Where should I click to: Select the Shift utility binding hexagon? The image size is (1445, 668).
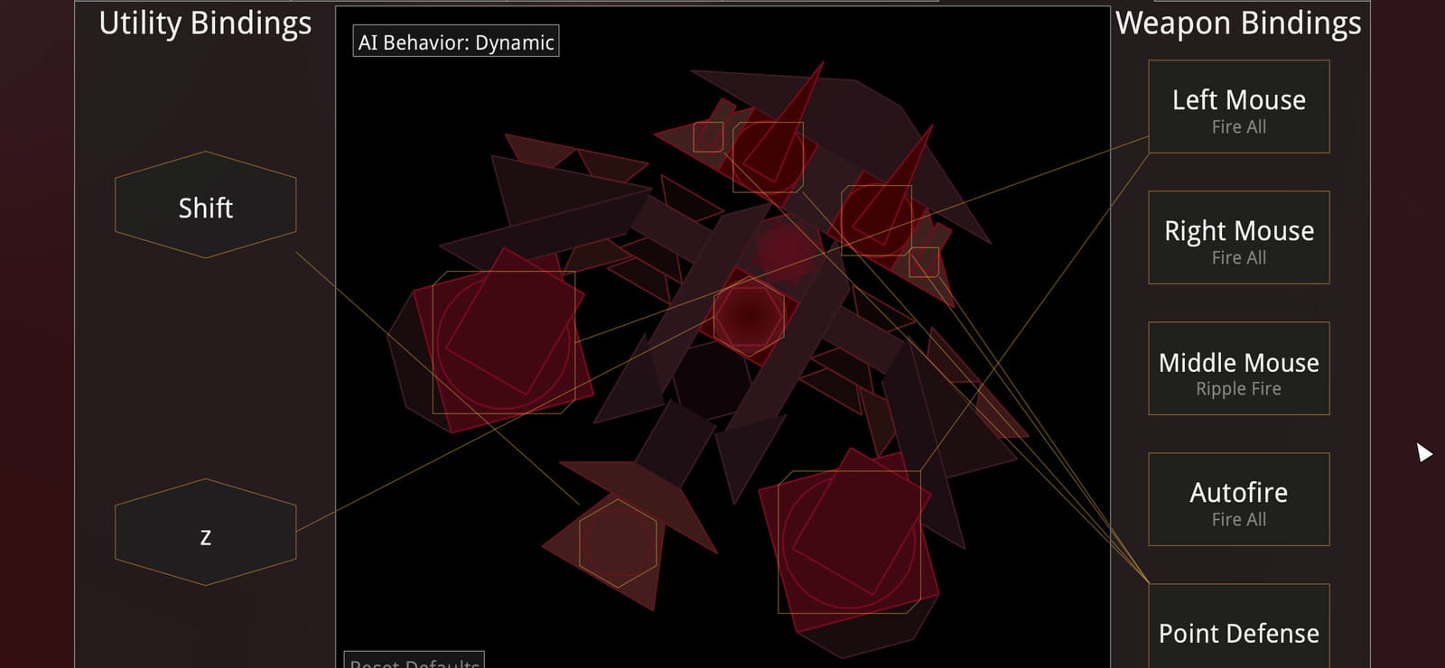click(205, 205)
